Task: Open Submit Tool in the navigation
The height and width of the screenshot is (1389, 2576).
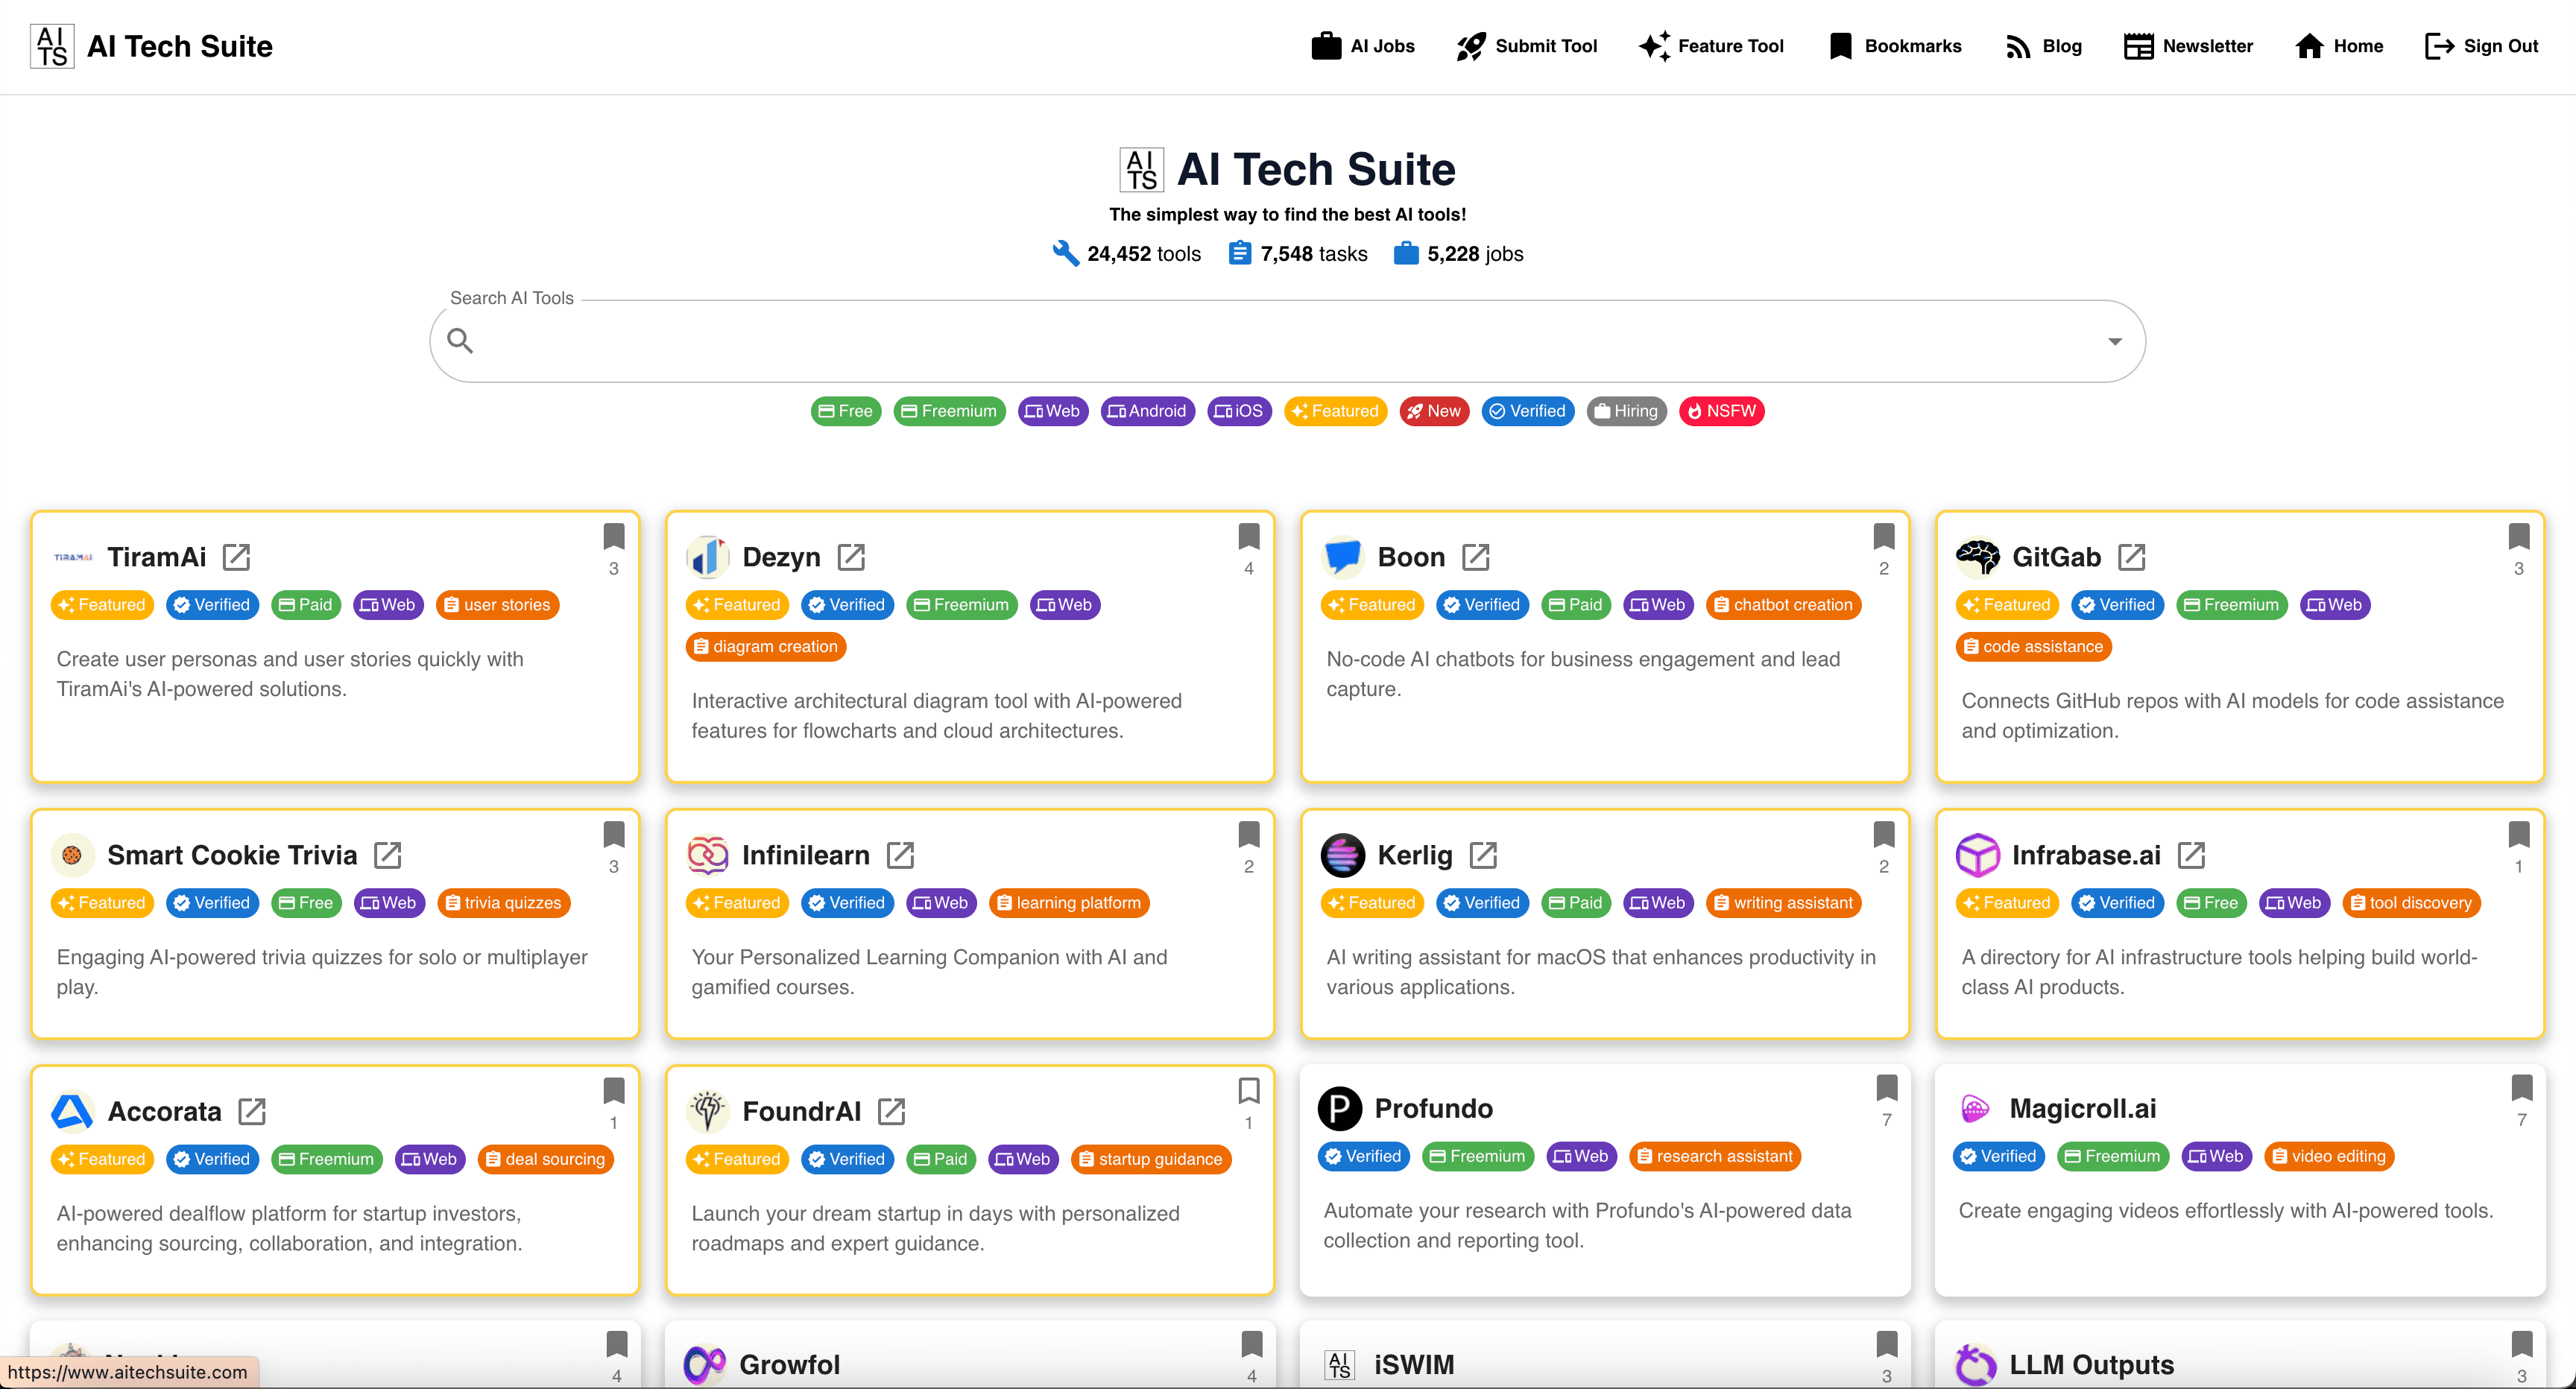Action: (1527, 46)
